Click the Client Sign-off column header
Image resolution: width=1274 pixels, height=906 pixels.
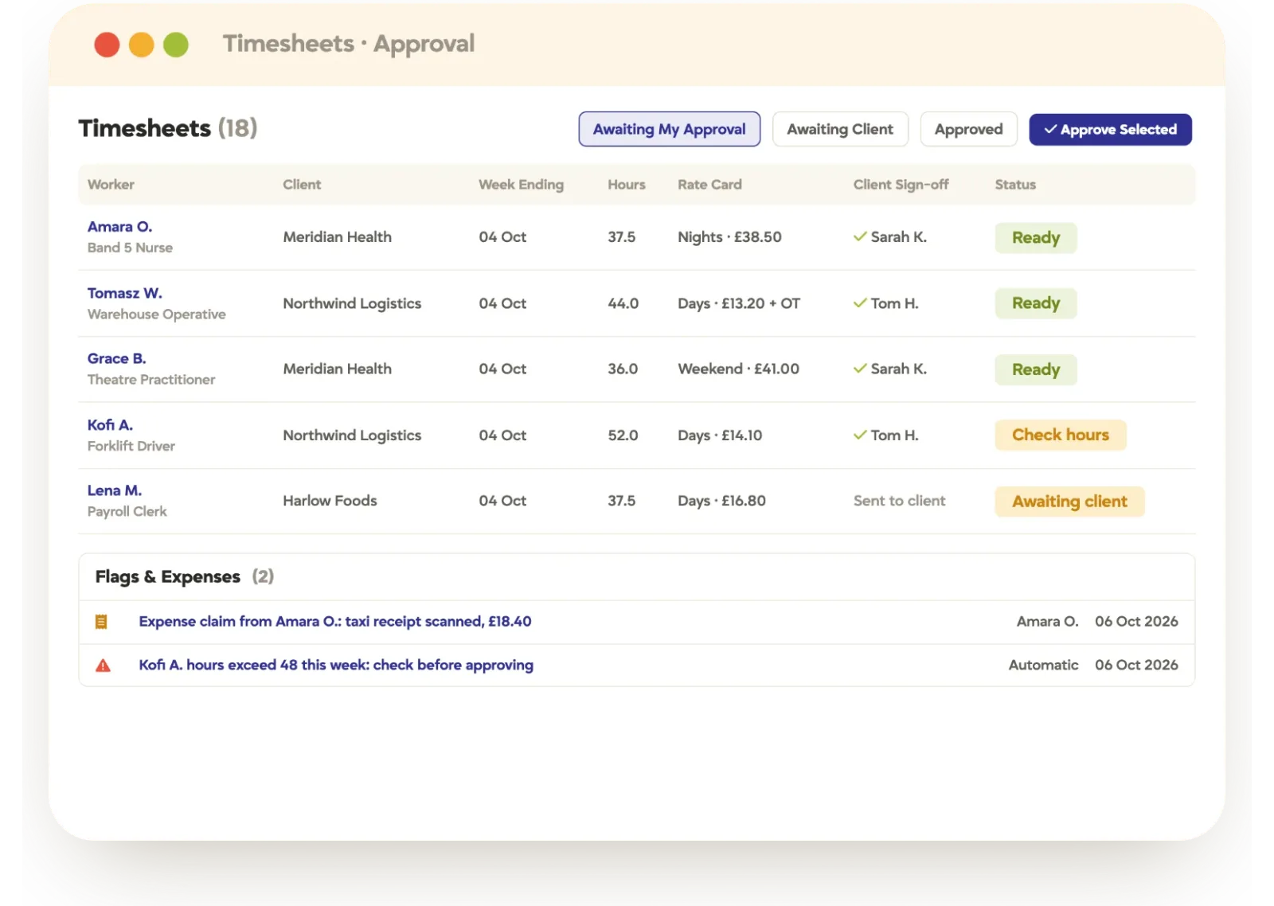pos(901,185)
